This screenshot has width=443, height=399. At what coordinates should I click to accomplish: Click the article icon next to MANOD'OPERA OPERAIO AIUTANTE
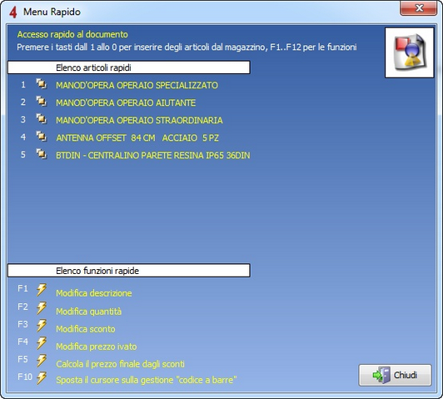click(x=42, y=101)
